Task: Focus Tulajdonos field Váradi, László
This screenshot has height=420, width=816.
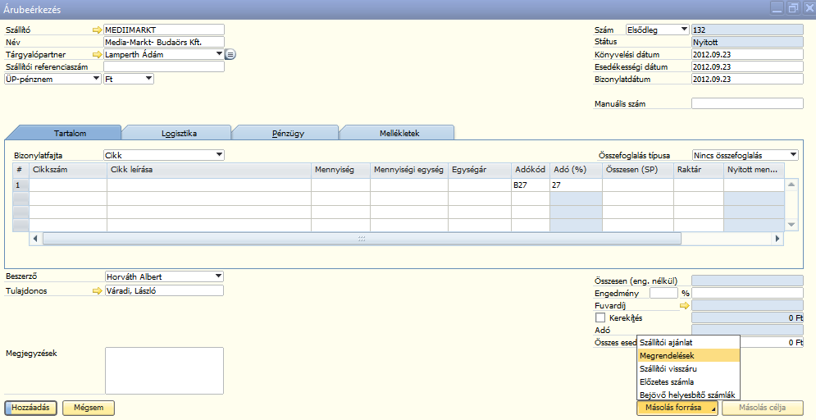Action: pyautogui.click(x=164, y=290)
